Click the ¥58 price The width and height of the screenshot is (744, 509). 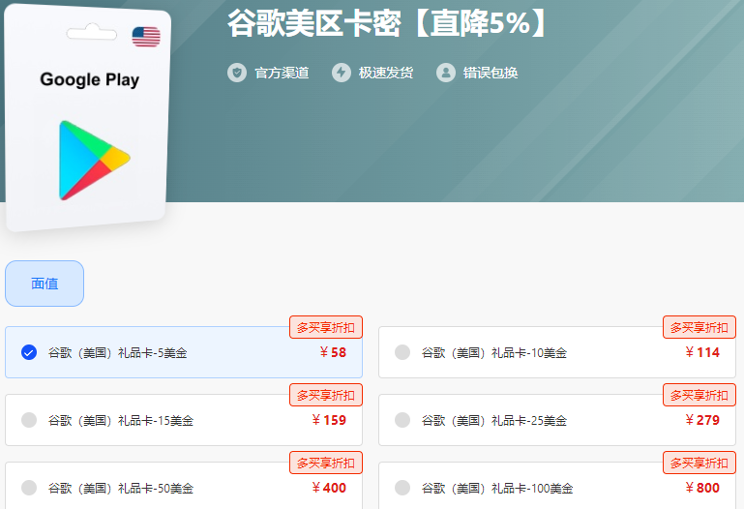[333, 352]
